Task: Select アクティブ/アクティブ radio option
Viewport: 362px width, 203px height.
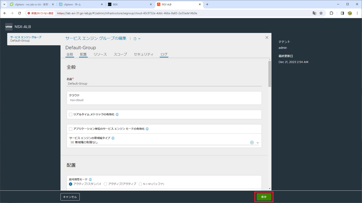Action: 105,184
